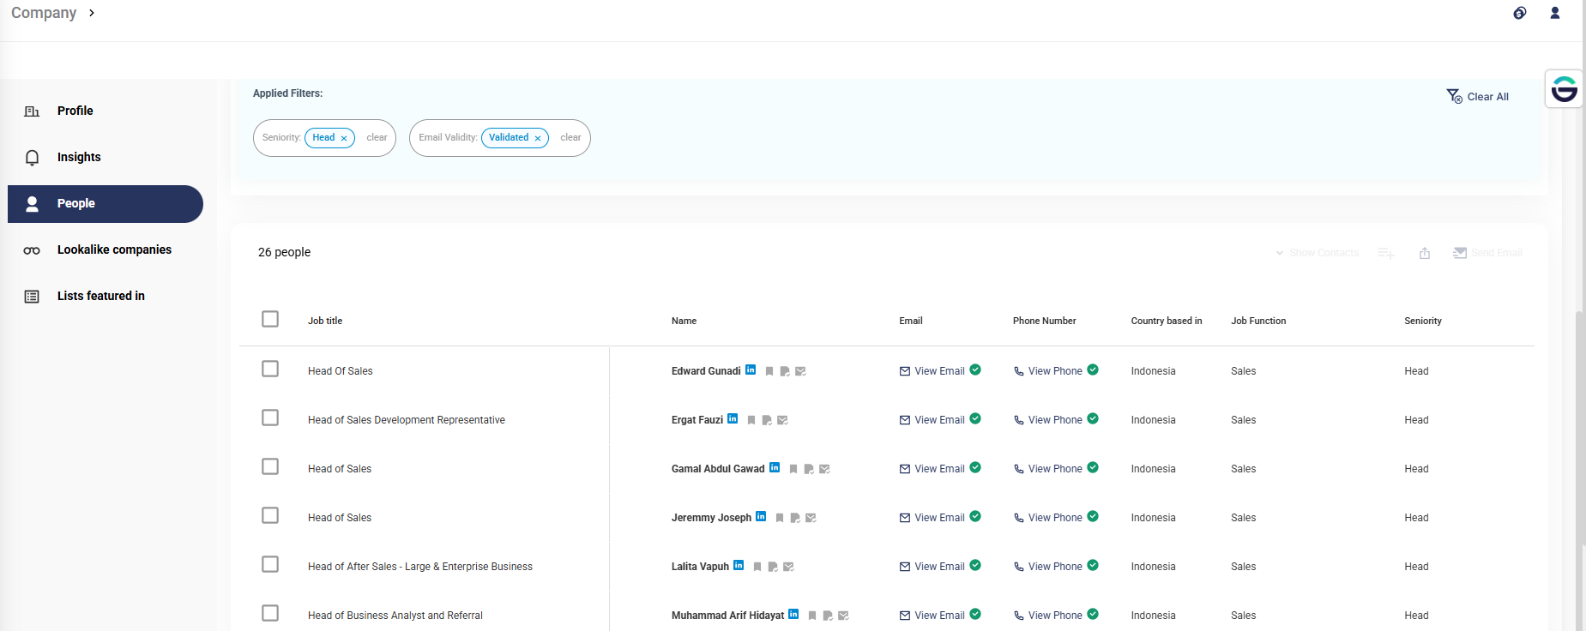Check Jeremmy Joseph's row checkbox

270,515
